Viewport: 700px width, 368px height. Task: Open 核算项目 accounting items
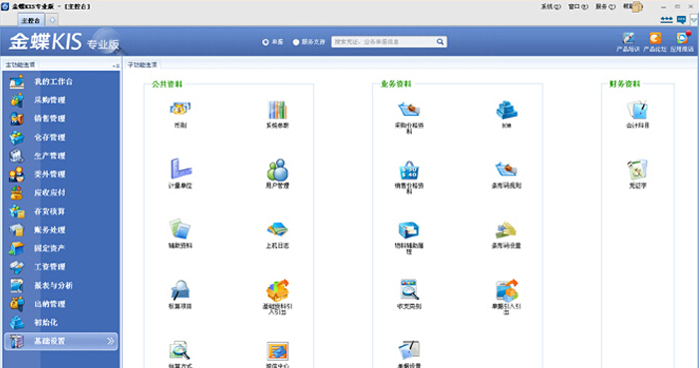[x=180, y=294]
